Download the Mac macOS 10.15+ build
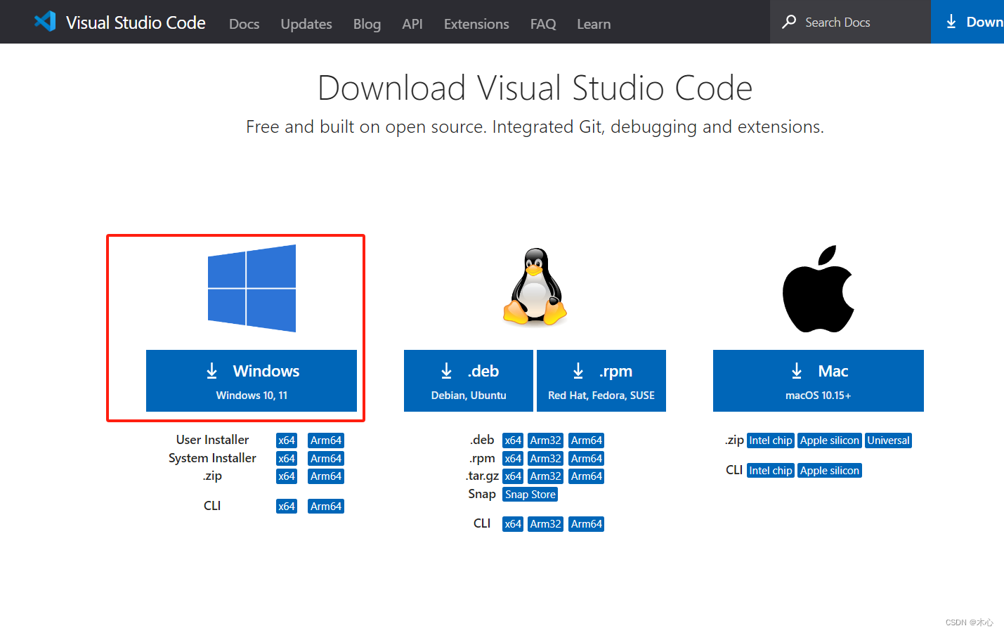This screenshot has width=1004, height=633. 819,381
